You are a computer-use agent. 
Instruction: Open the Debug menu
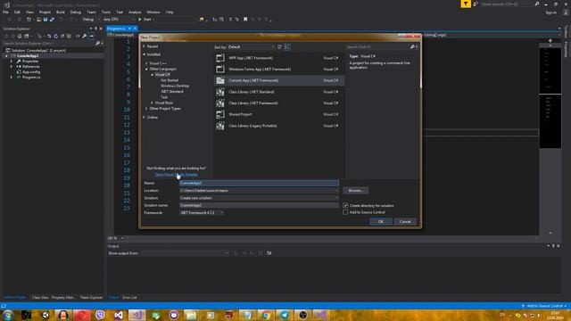76,12
